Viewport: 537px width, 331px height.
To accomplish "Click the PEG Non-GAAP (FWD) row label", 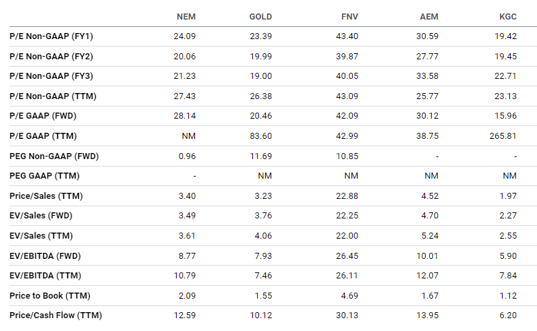I will 54,156.
